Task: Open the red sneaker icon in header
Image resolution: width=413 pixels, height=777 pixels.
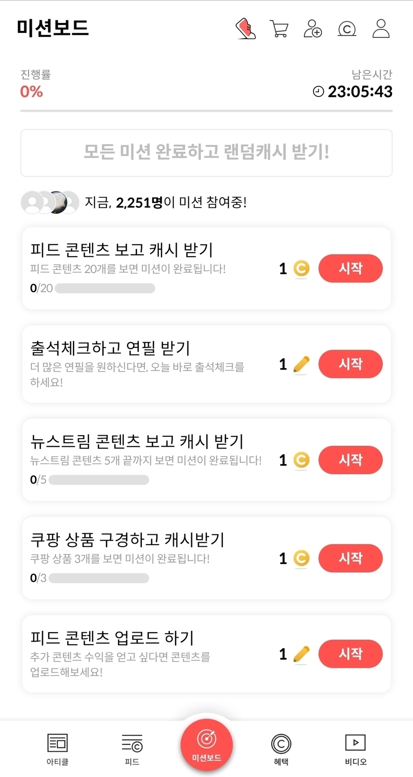Action: coord(245,29)
